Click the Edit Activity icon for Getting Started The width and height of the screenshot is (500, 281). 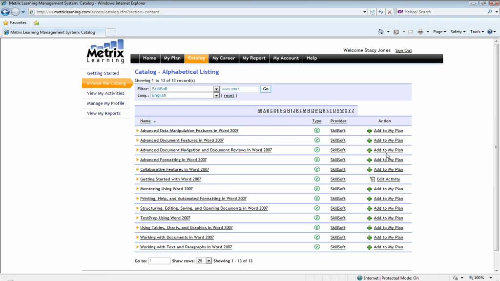coord(372,180)
